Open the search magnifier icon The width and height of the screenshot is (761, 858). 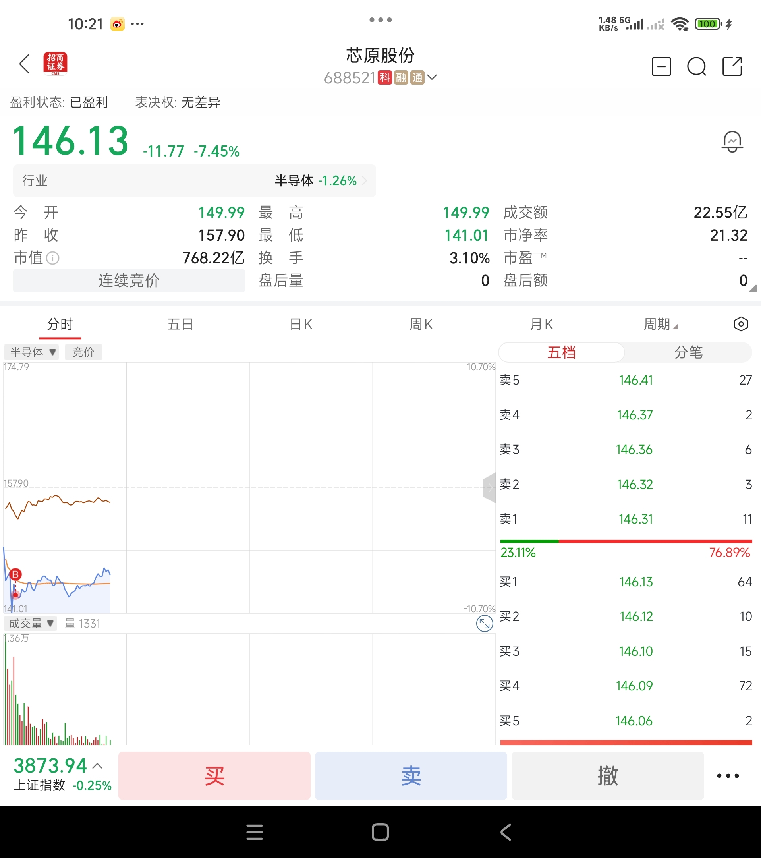click(697, 66)
